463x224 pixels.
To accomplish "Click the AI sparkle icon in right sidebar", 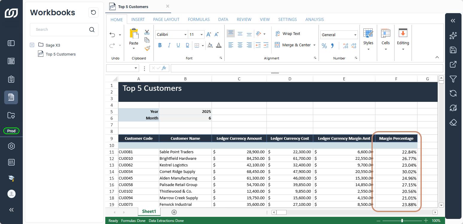I will click(x=453, y=36).
